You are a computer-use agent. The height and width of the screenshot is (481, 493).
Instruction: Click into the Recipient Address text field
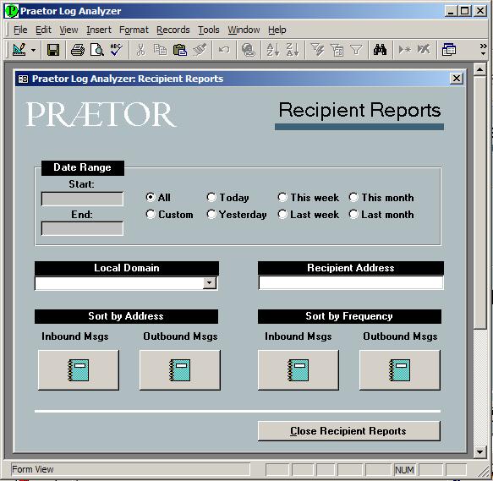pyautogui.click(x=351, y=282)
